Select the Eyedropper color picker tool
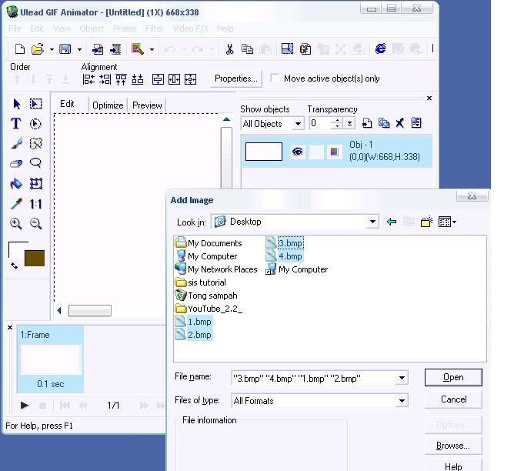The width and height of the screenshot is (514, 471). pyautogui.click(x=16, y=204)
